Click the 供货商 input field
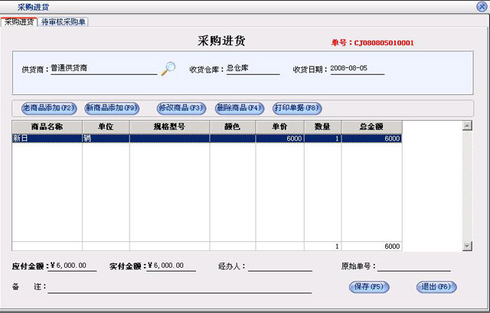 point(103,69)
